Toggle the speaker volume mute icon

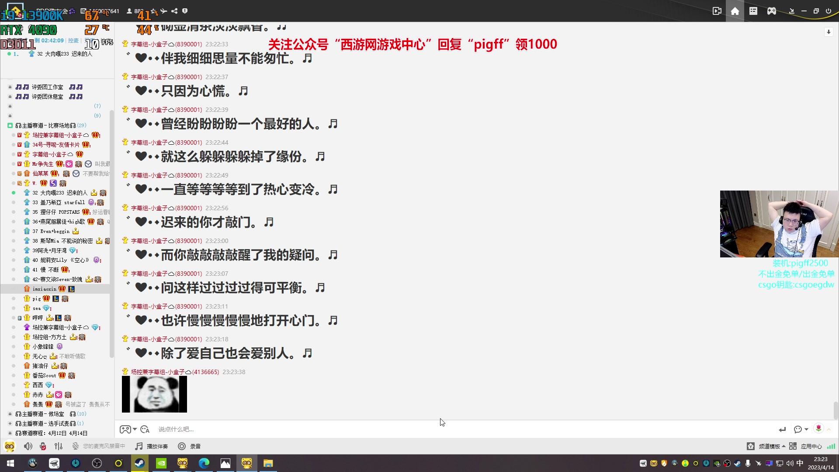pos(28,446)
